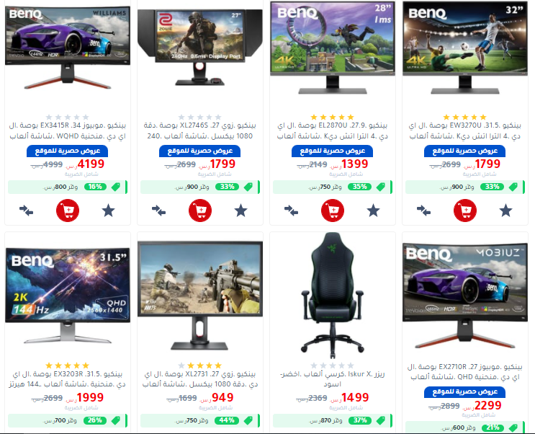
Task: Open the Razer Iskur X chair title link
Action: (x=333, y=379)
